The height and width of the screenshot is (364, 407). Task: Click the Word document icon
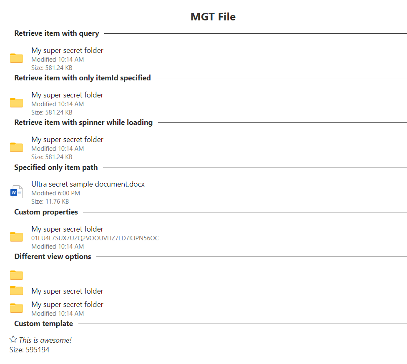[16, 192]
